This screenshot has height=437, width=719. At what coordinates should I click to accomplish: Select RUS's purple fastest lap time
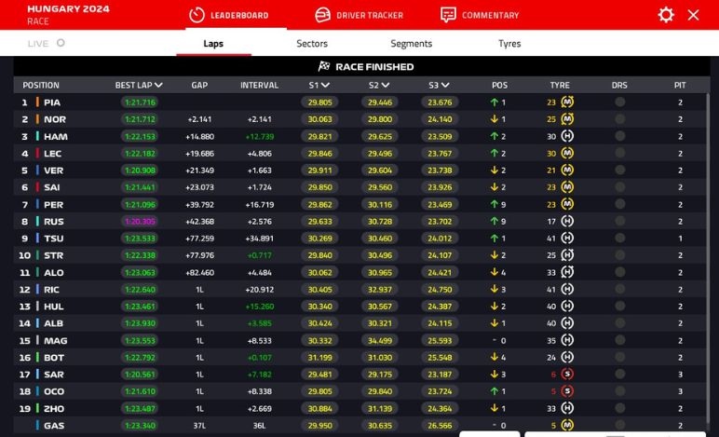[x=139, y=222]
